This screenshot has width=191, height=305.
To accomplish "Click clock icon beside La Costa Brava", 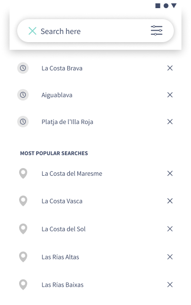I will click(23, 68).
